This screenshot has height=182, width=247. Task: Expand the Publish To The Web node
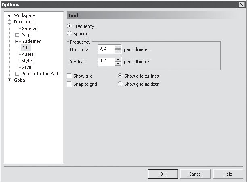17,74
